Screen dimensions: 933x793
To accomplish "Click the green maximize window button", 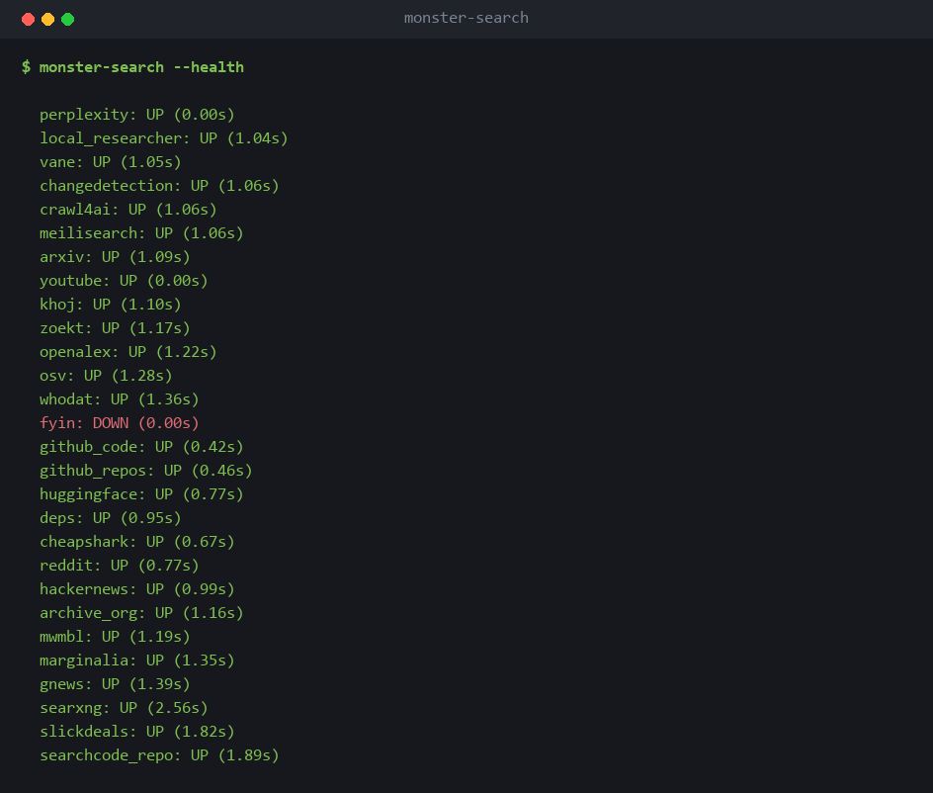I will tap(68, 20).
